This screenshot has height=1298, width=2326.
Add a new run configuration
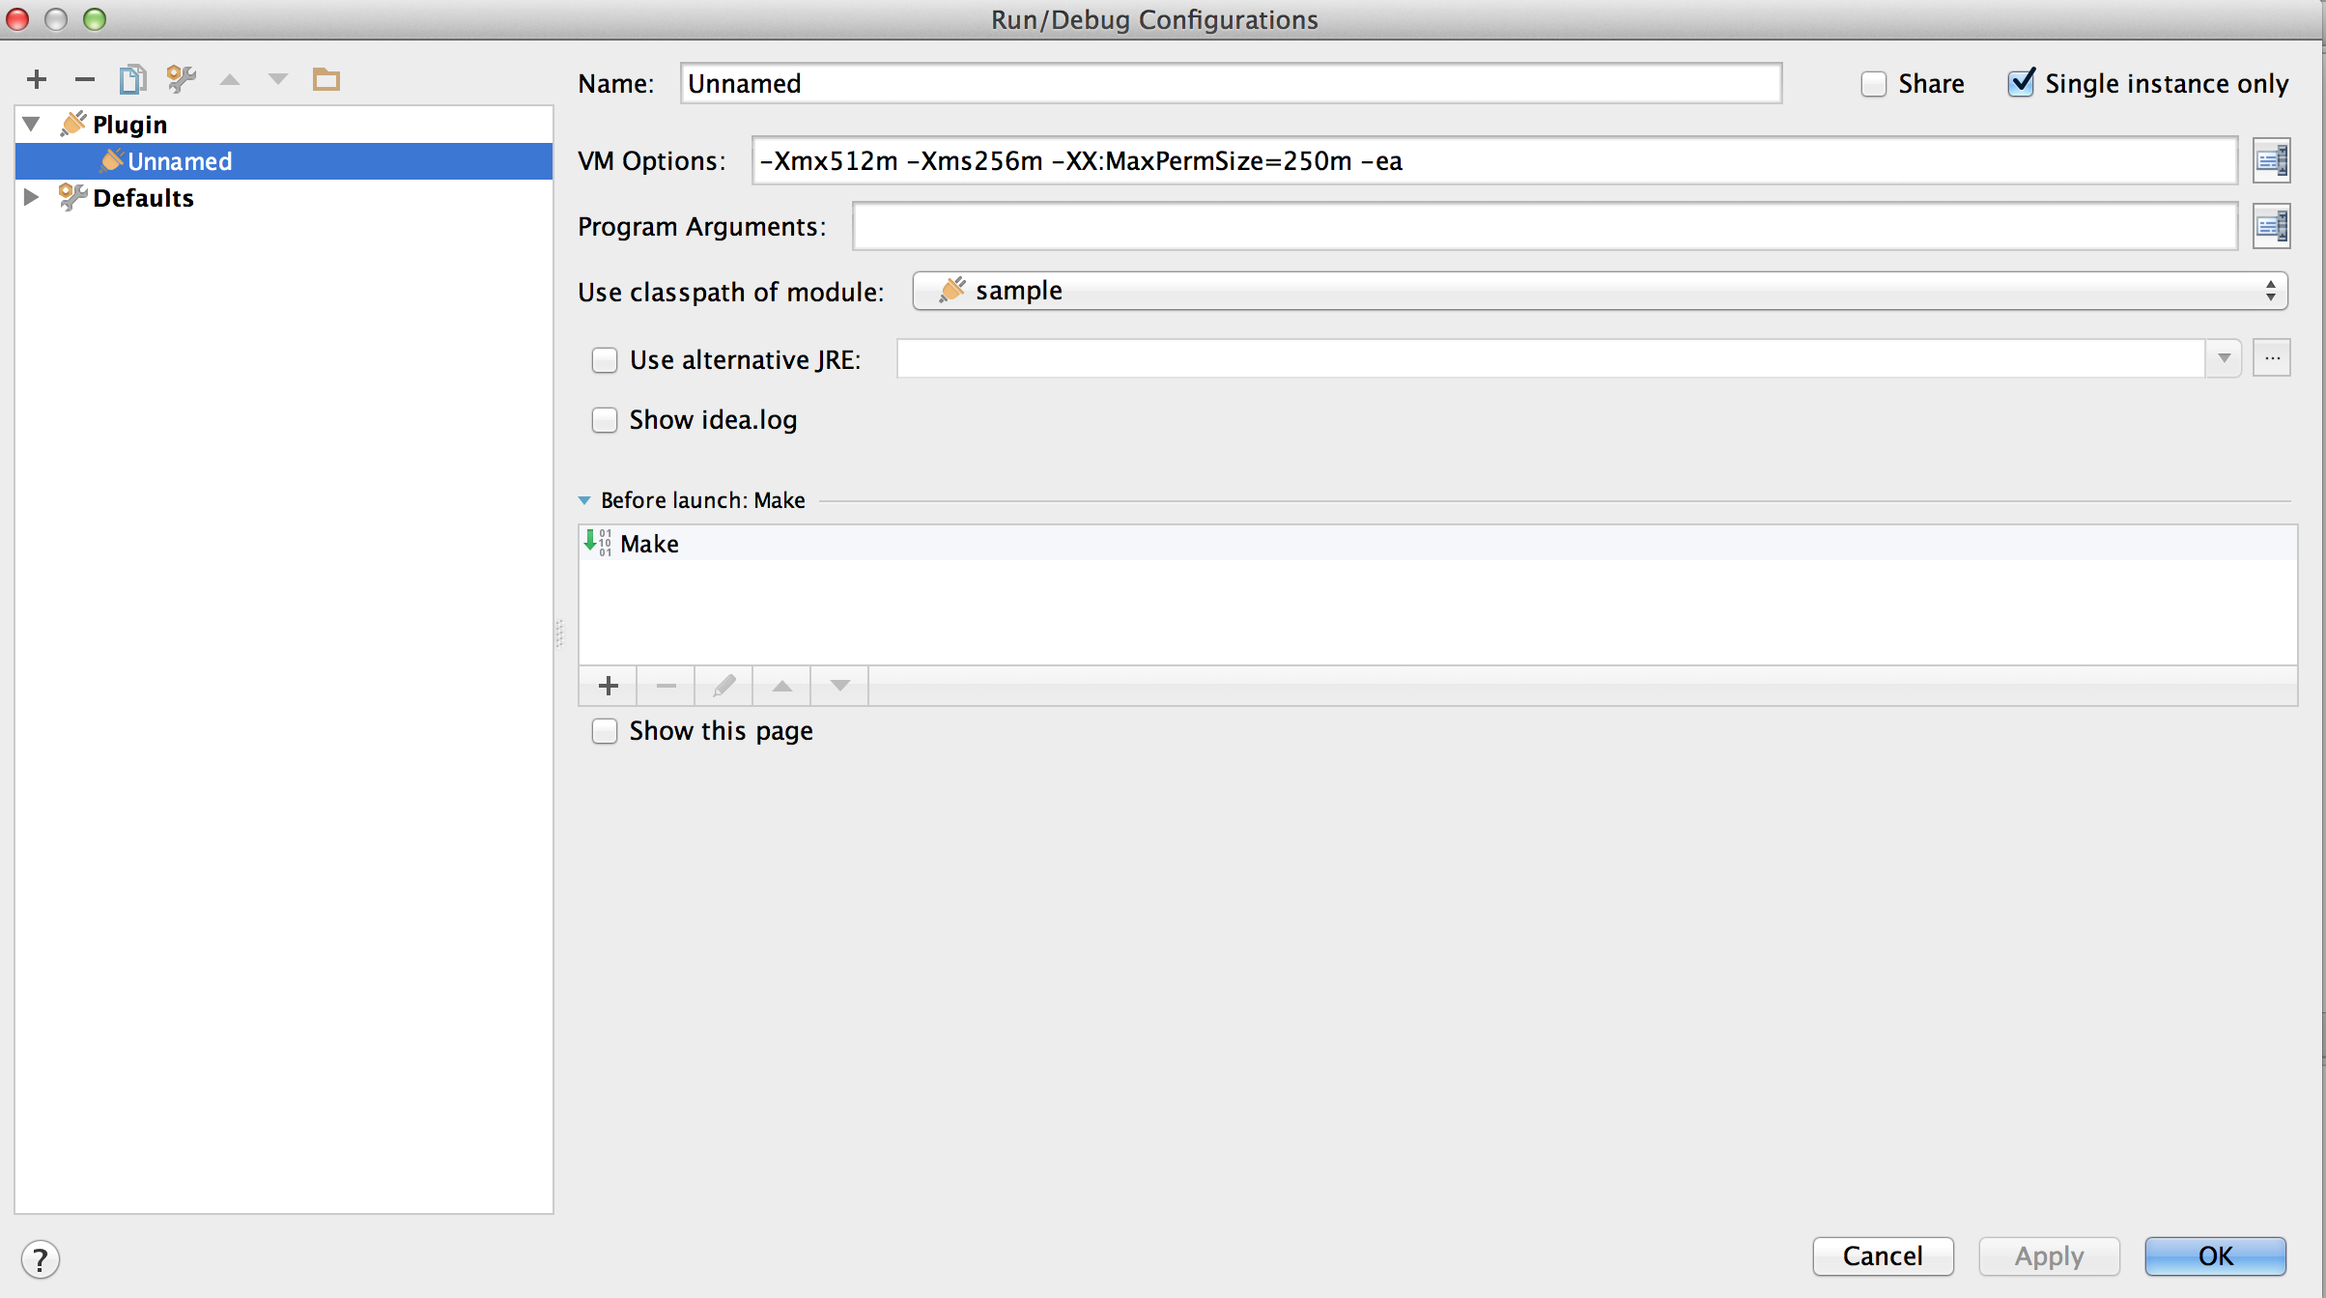[x=37, y=79]
